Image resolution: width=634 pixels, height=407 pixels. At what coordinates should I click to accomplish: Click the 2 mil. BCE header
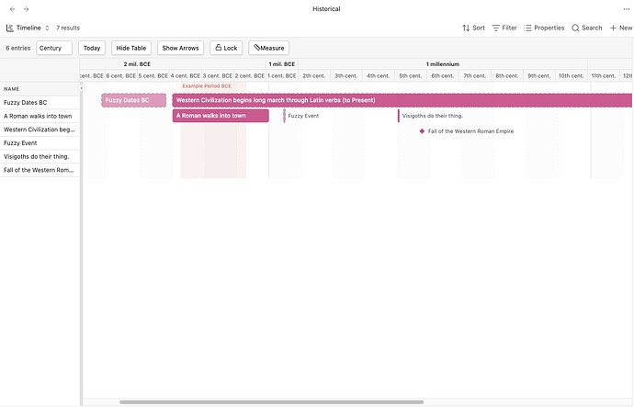(137, 64)
